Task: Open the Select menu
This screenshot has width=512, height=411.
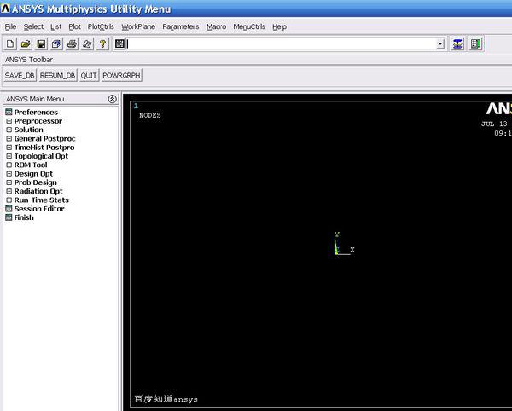Action: (x=33, y=26)
